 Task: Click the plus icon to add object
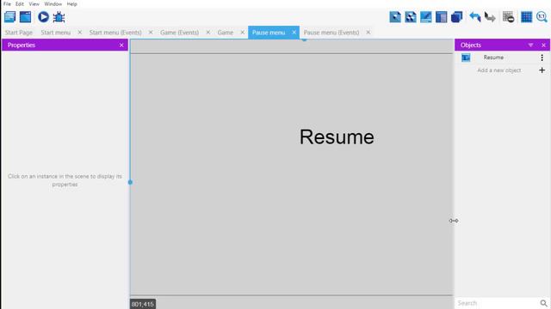pyautogui.click(x=542, y=70)
